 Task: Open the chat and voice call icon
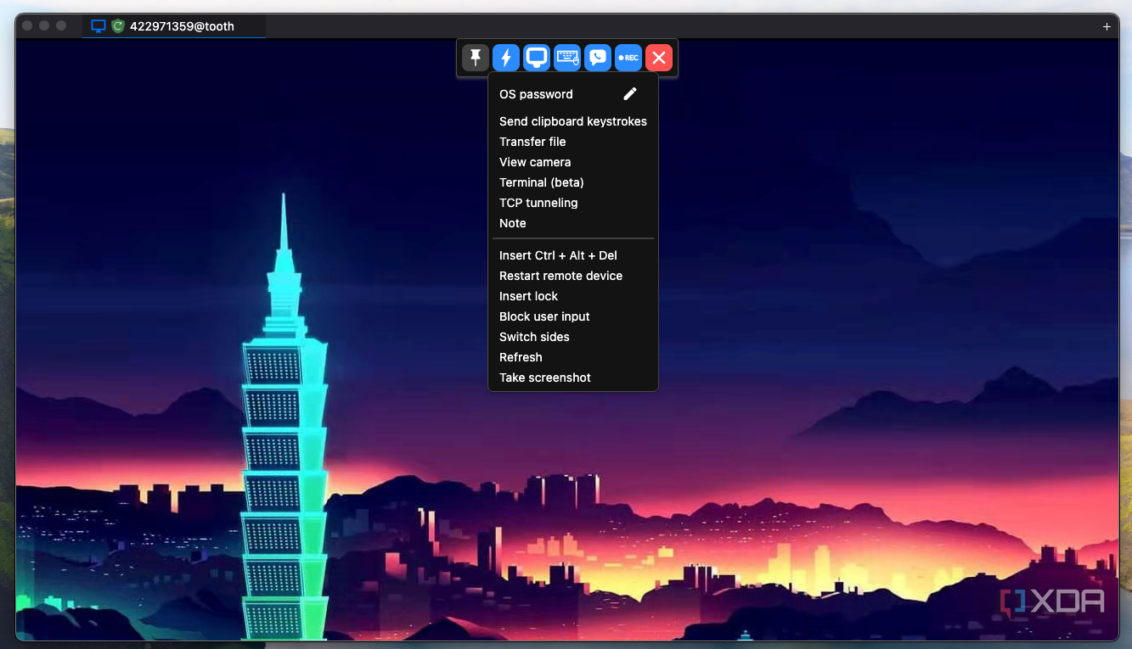coord(598,58)
